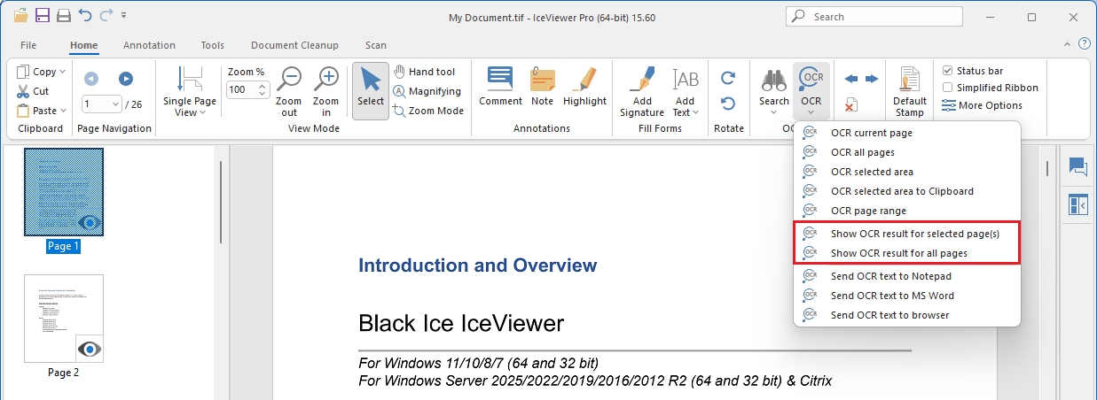Click the Zoom out magnifier
Screen dimensions: 1097x400
289,92
